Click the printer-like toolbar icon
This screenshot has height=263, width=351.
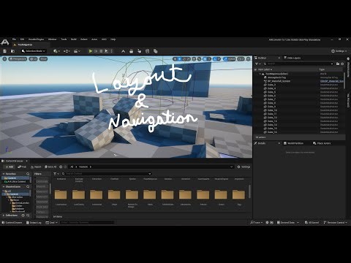coord(131,51)
